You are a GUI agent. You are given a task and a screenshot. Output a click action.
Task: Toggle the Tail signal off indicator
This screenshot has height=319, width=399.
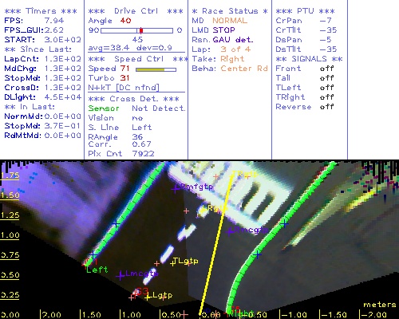point(326,78)
